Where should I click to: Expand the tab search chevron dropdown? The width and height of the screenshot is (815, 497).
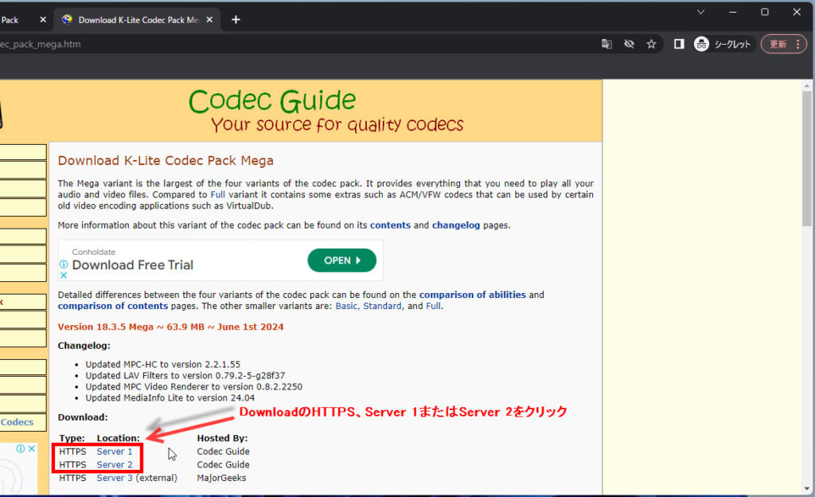click(701, 12)
